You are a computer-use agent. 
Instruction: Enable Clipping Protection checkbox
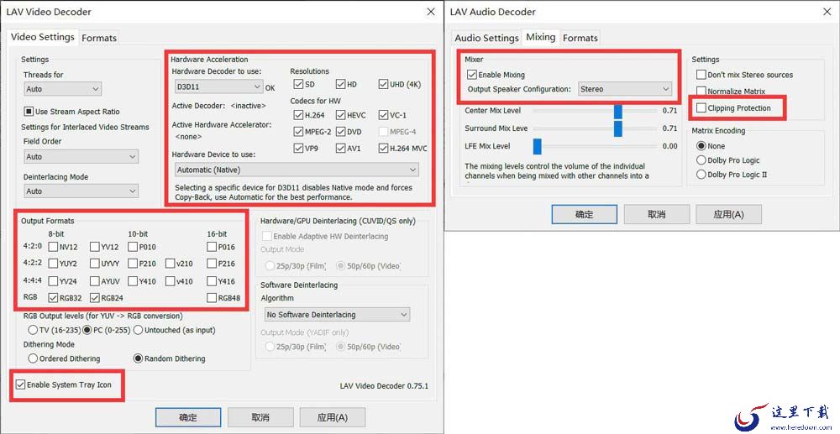(701, 108)
